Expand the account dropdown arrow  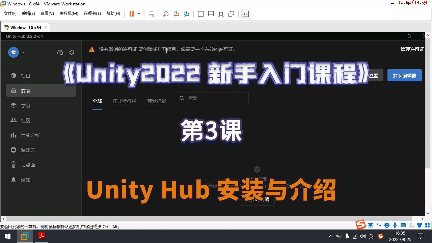24,52
